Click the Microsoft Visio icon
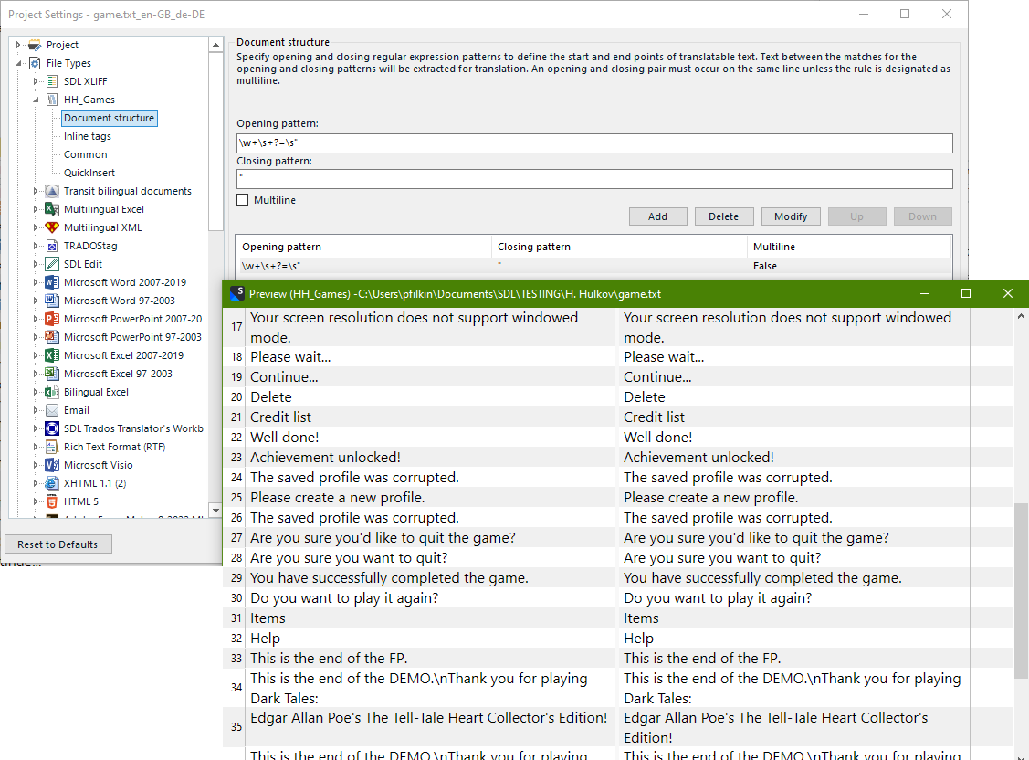The width and height of the screenshot is (1029, 760). click(53, 465)
